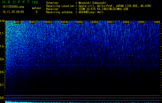Click the kHz axis unit label

point(2,21)
